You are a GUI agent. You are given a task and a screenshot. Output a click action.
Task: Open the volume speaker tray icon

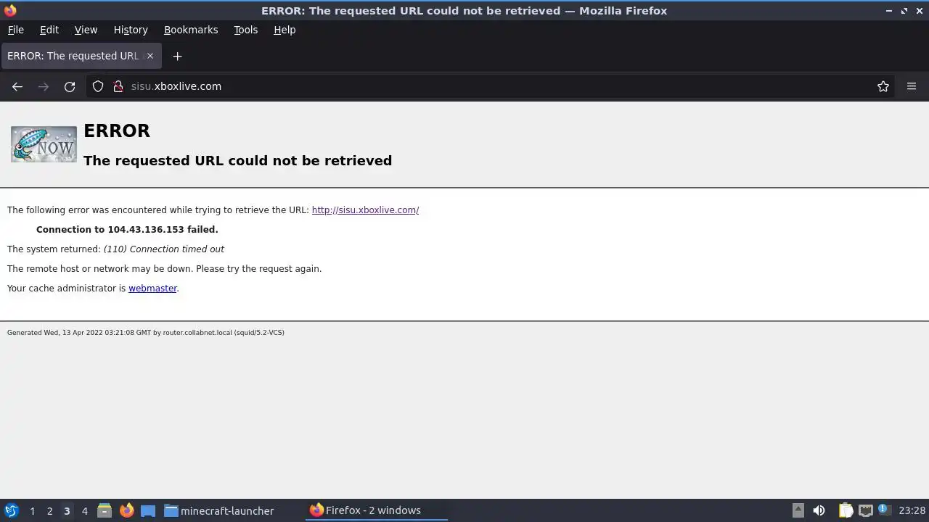click(819, 510)
